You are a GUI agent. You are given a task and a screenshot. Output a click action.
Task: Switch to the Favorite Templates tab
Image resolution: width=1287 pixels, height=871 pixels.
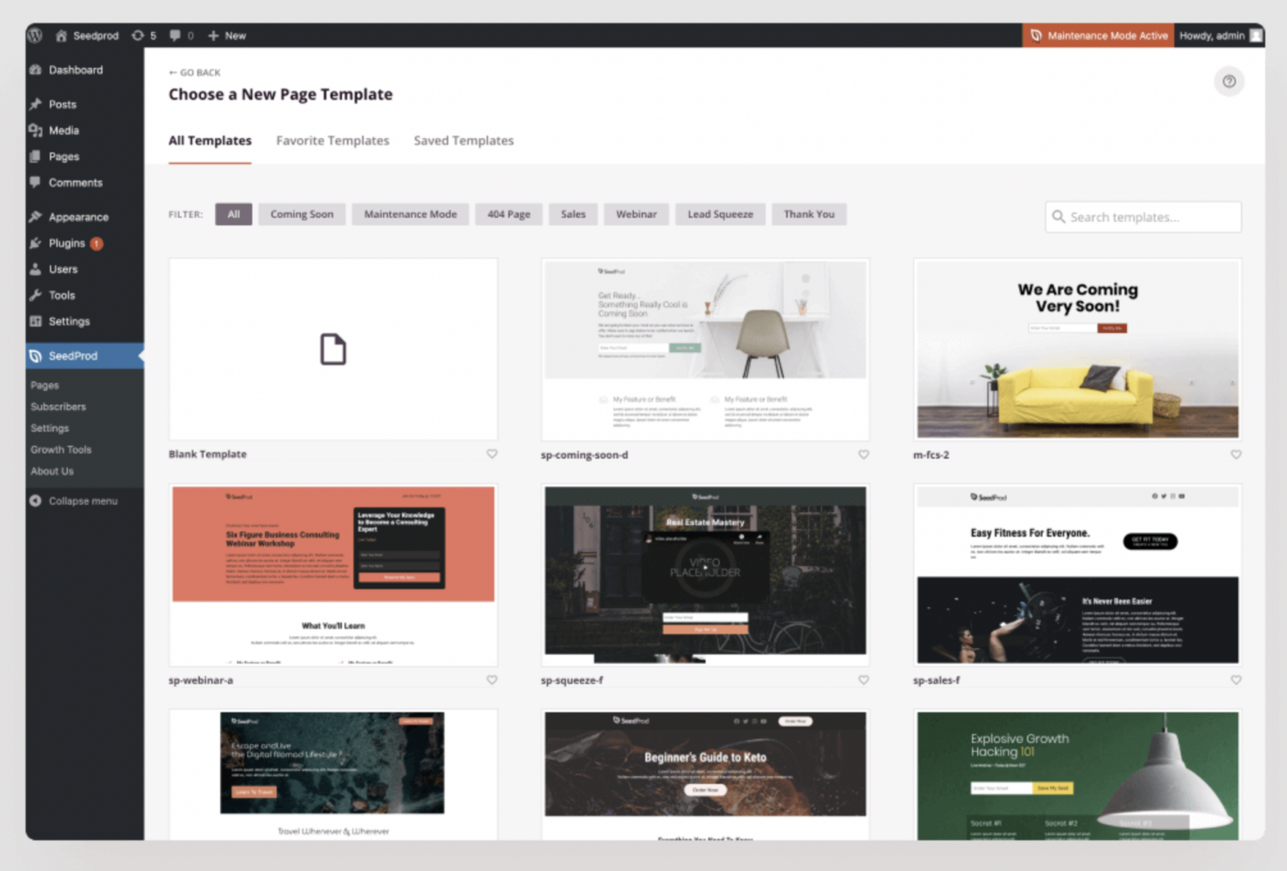tap(333, 141)
